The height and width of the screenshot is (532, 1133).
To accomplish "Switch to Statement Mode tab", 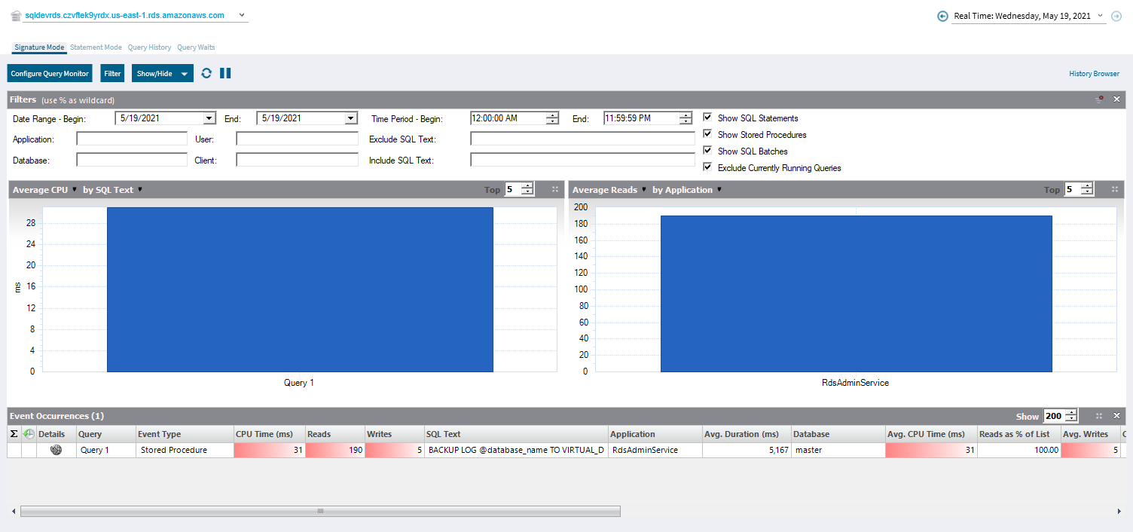I will point(96,47).
